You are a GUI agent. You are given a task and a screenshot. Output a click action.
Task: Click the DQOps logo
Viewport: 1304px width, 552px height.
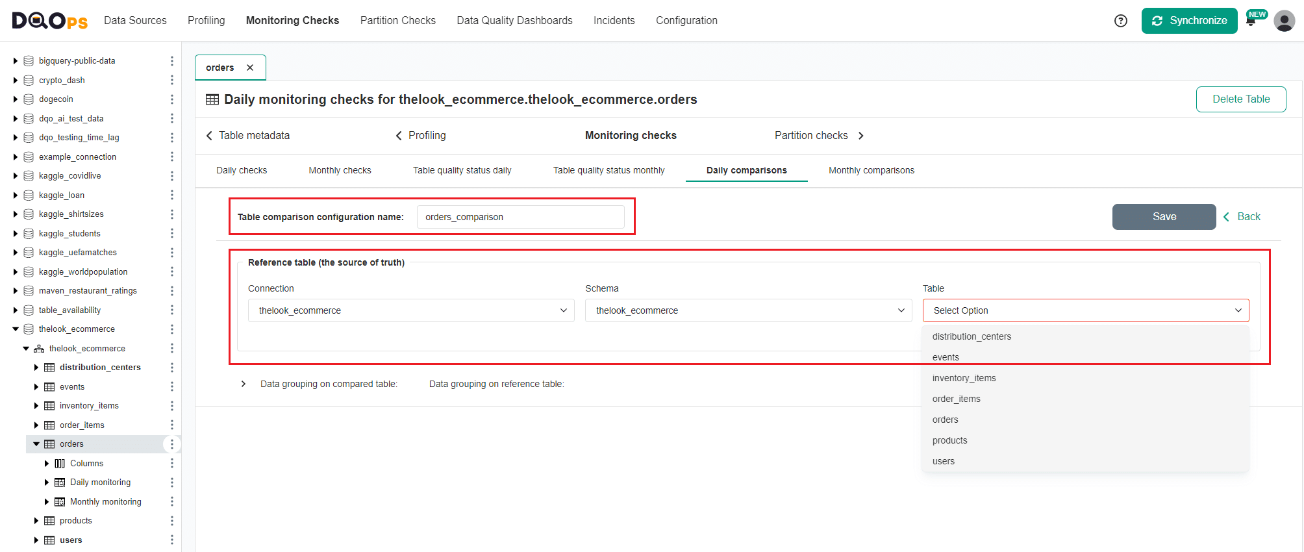pyautogui.click(x=50, y=21)
